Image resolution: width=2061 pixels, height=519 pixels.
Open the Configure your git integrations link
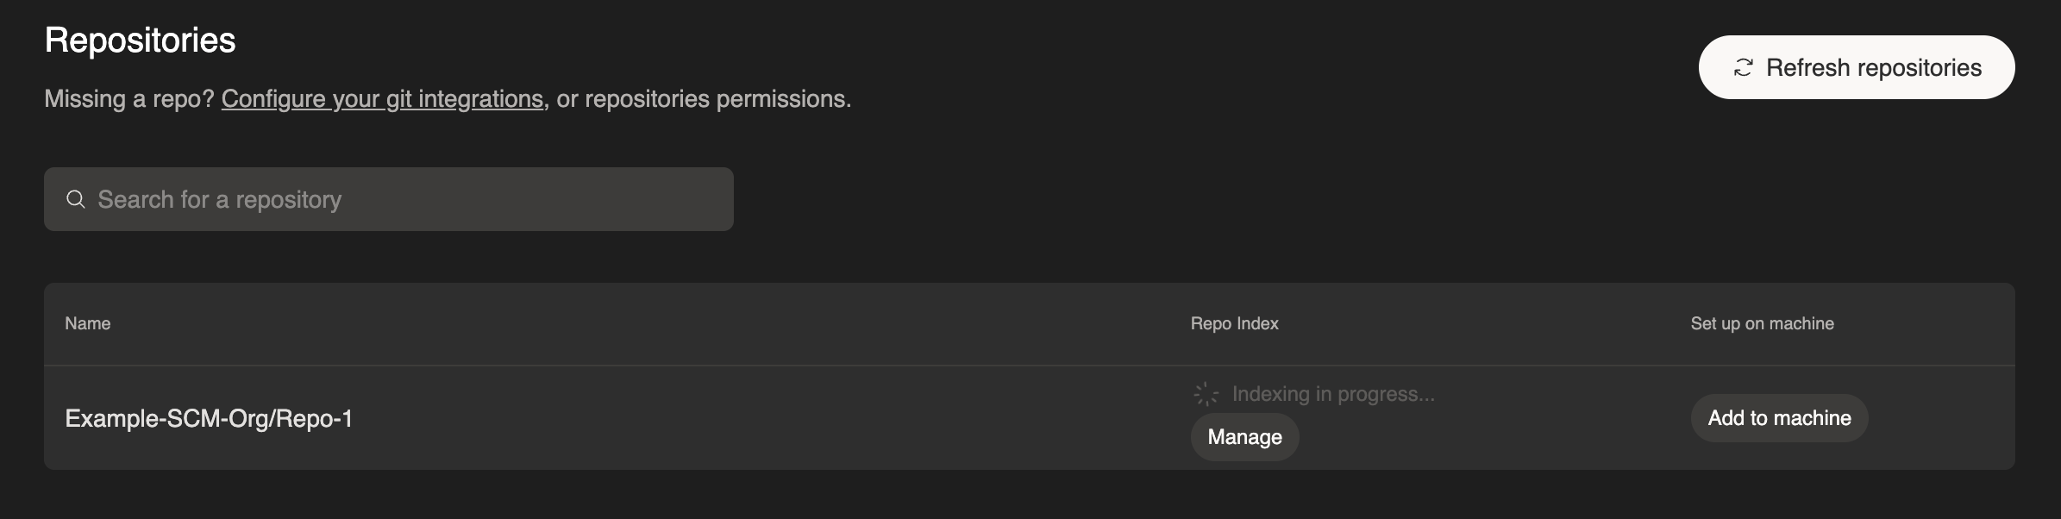(382, 98)
